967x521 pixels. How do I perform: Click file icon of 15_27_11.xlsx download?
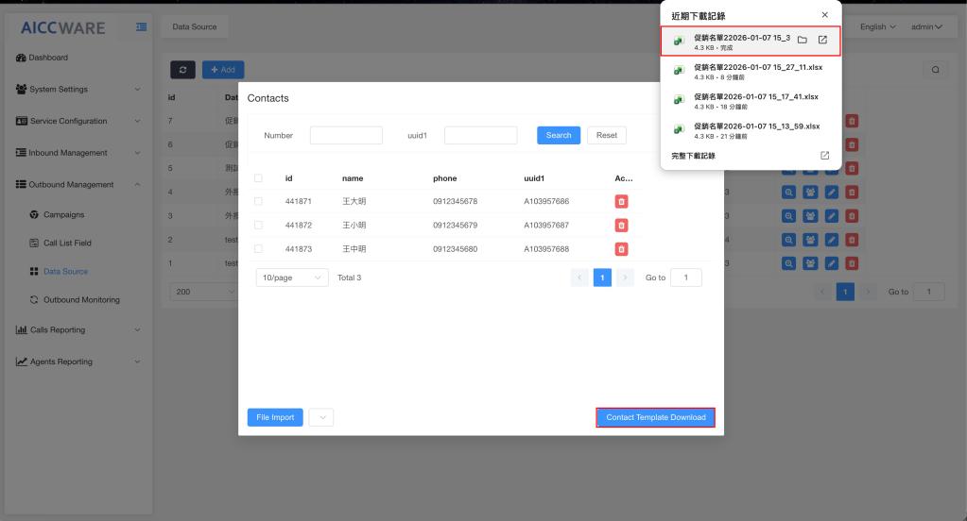tap(679, 71)
